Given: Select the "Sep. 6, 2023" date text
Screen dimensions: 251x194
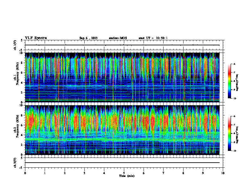Looking at the screenshot, I should click(88, 38).
